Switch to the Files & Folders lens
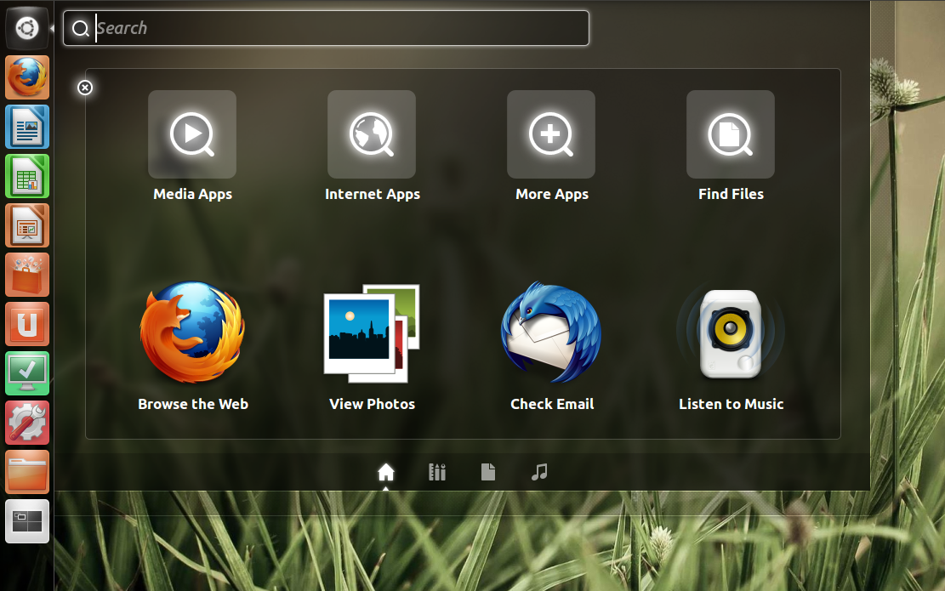The width and height of the screenshot is (945, 591). [488, 472]
